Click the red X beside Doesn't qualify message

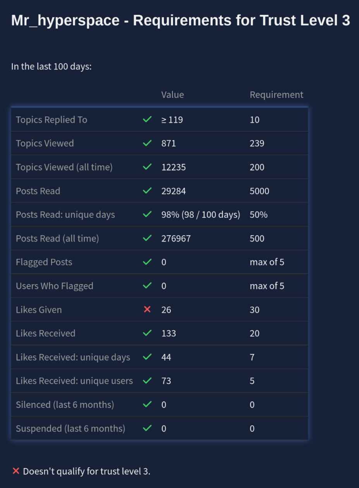16,471
